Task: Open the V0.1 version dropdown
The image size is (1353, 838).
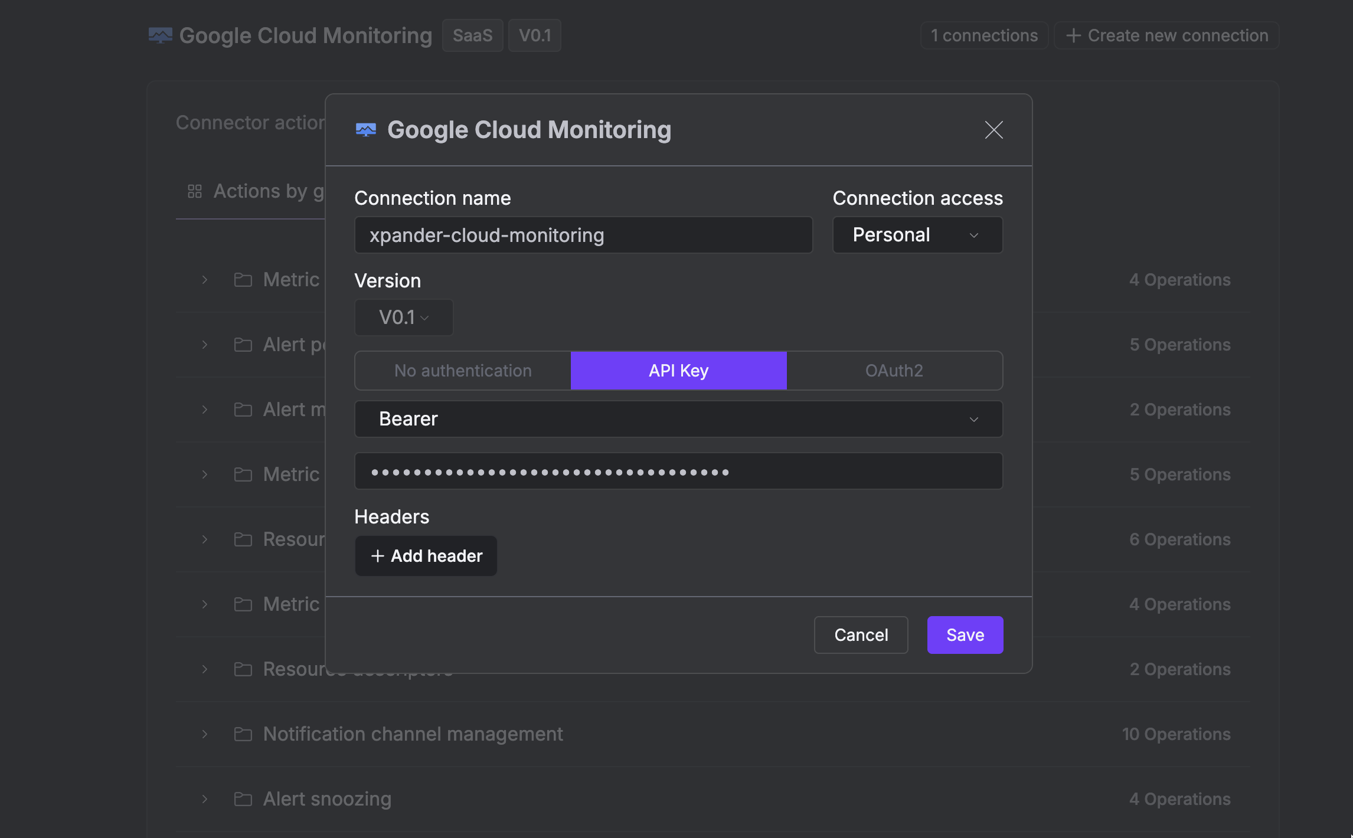Action: pos(404,317)
